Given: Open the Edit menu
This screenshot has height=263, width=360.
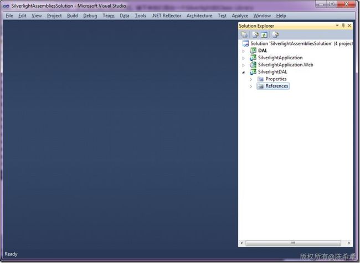Looking at the screenshot, I should tap(22, 16).
